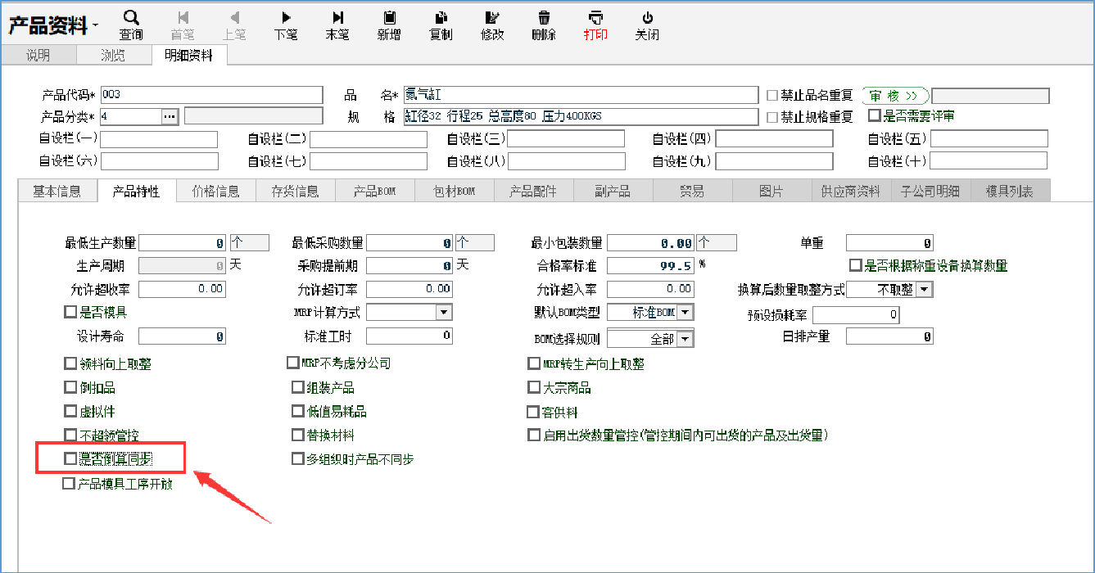Click the 审核 >> button
Image resolution: width=1095 pixels, height=573 pixels.
[x=895, y=95]
